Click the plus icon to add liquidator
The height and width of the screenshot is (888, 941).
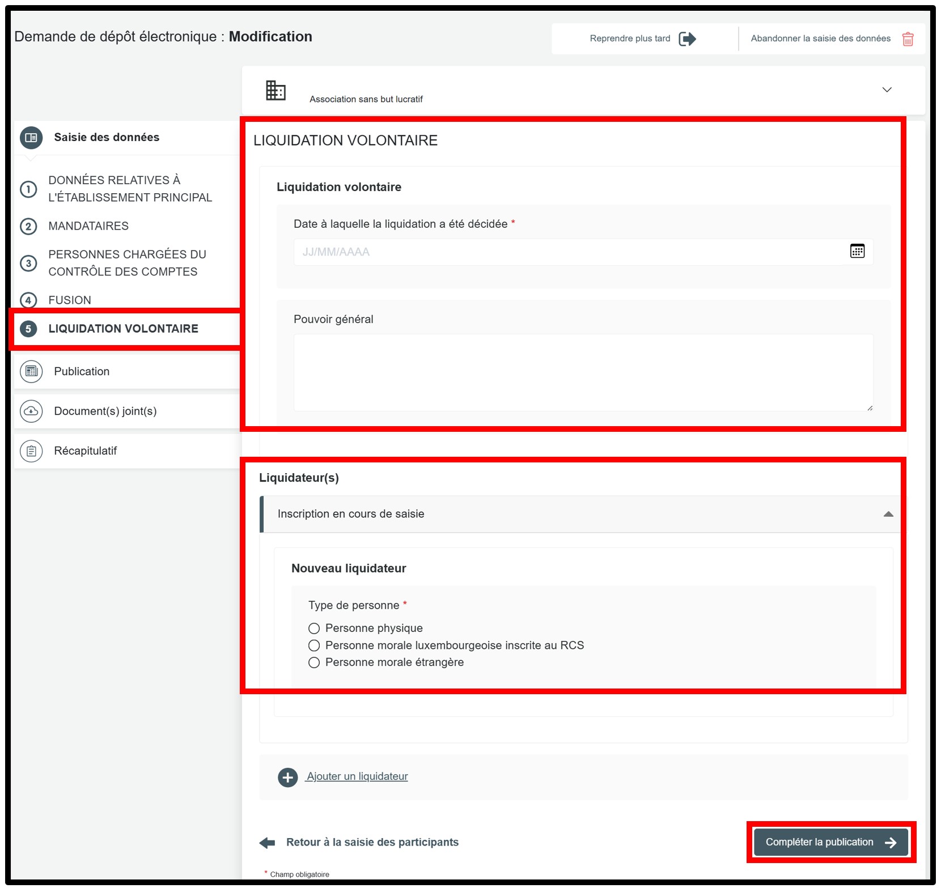[287, 777]
